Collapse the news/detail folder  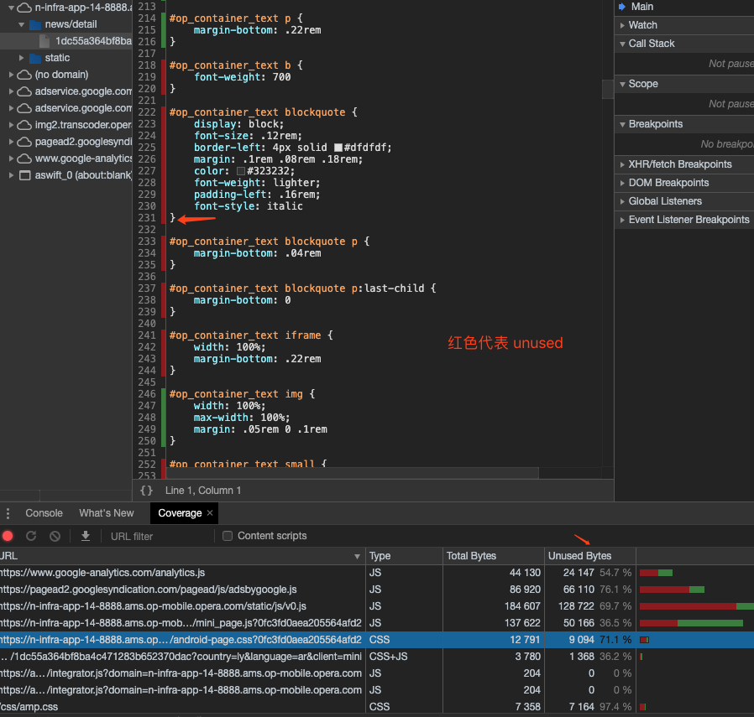click(x=22, y=24)
